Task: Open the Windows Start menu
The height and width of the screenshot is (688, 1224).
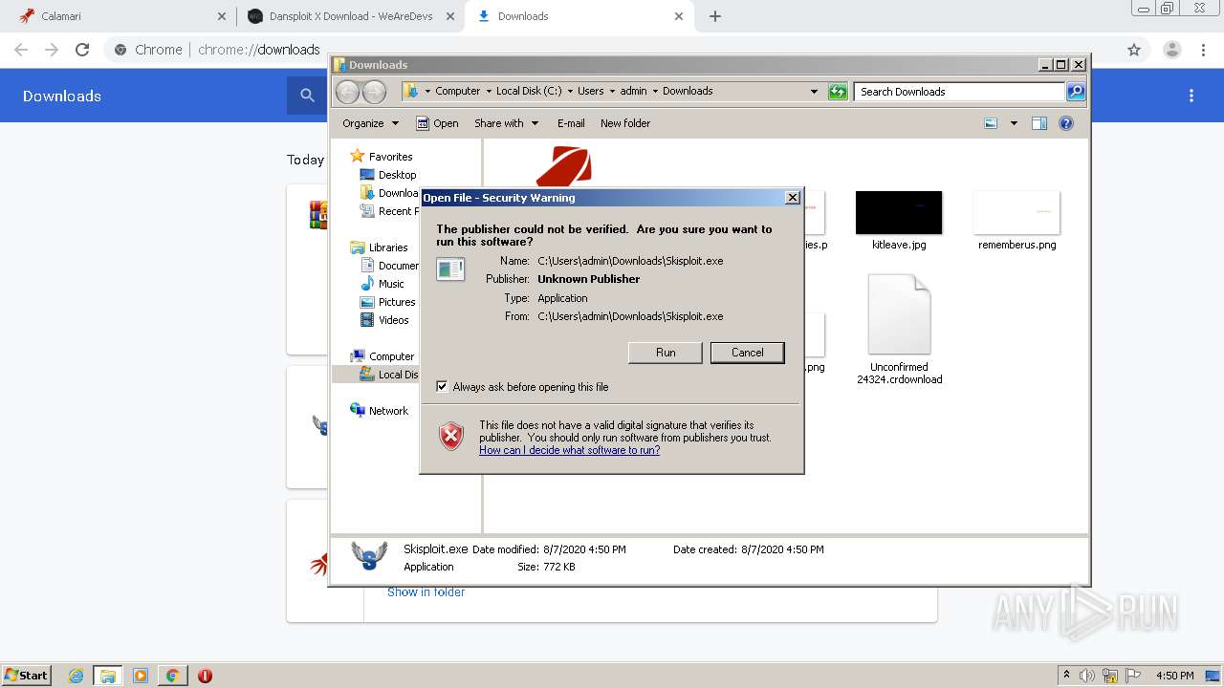Action: (27, 675)
